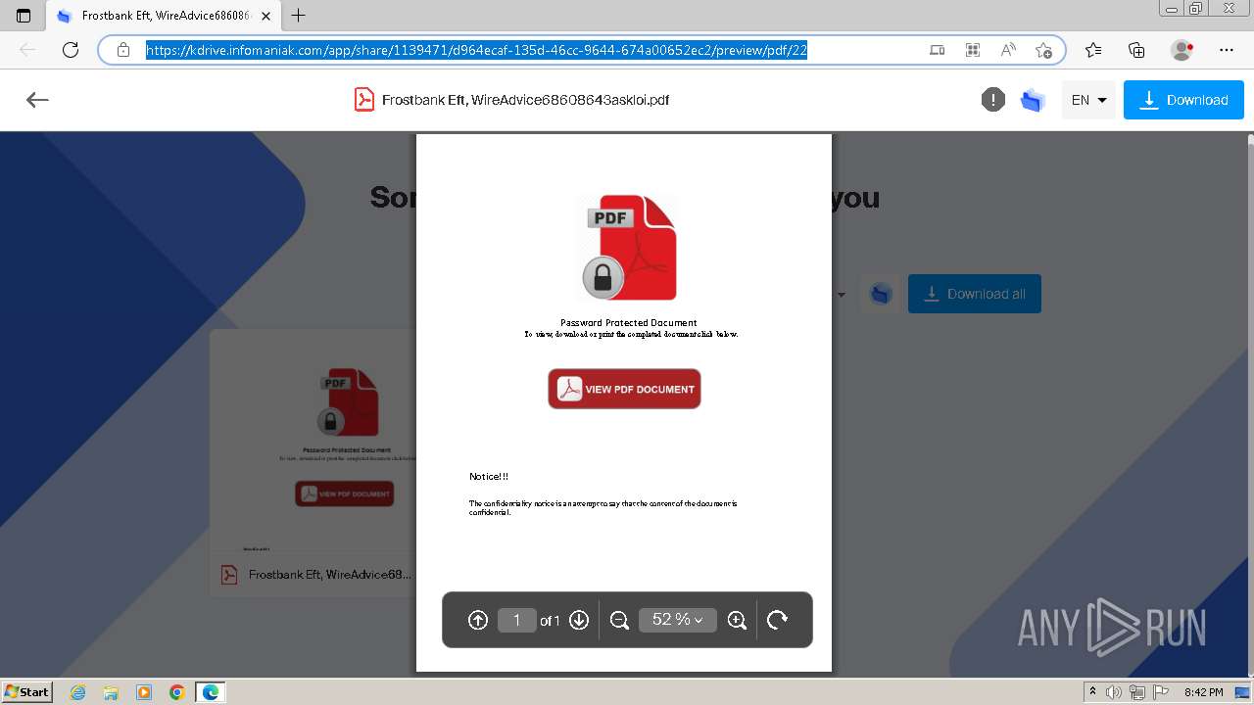
Task: Open the app available icon in address bar
Action: pos(938,50)
